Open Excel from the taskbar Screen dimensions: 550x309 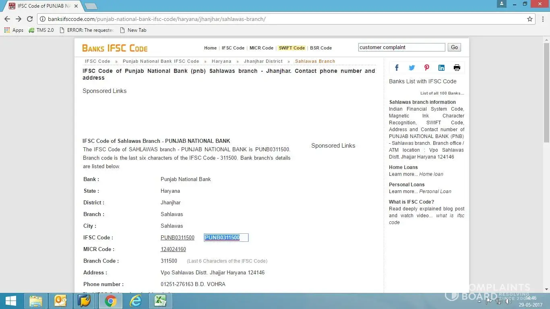click(160, 301)
